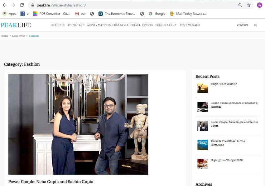Click the Recent Posts heading

(208, 77)
